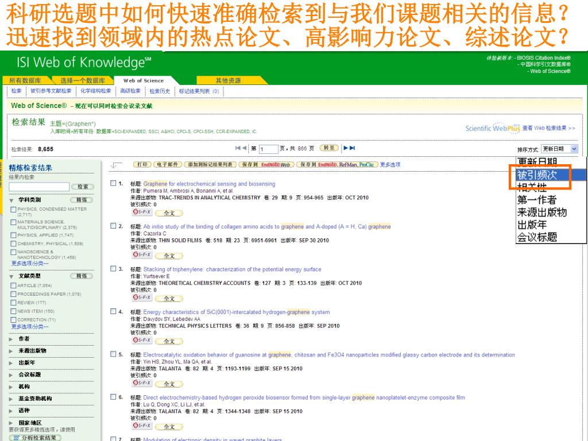Expand the 来源出版物 refine section

pyautogui.click(x=11, y=351)
